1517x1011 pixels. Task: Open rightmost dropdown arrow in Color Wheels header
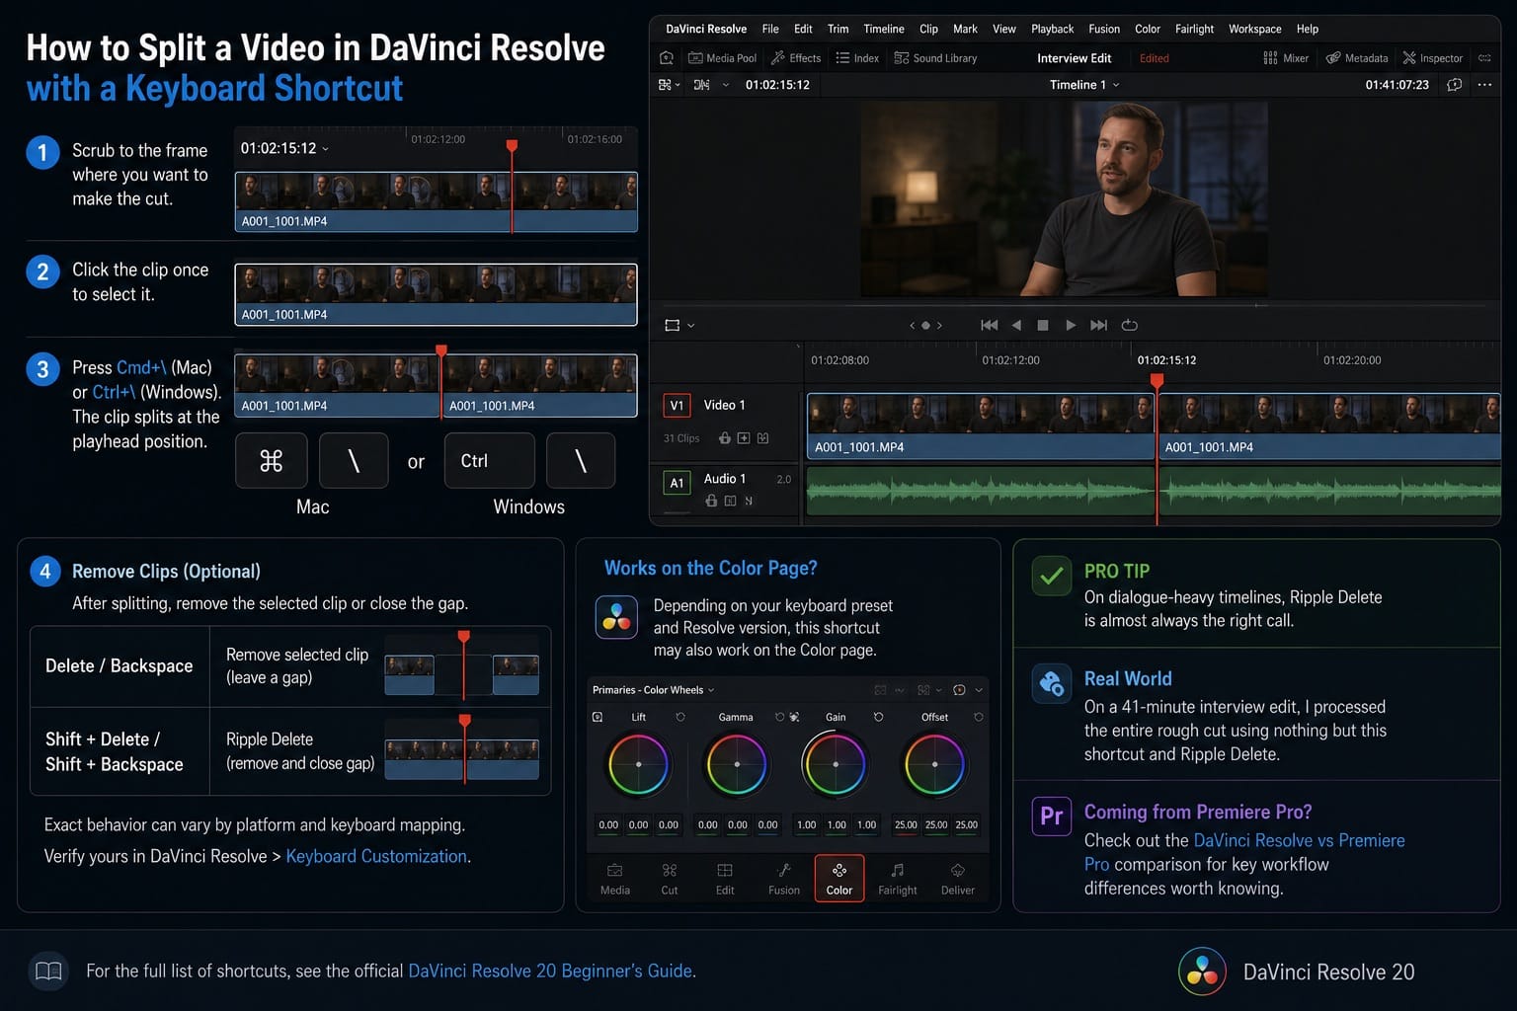[979, 690]
